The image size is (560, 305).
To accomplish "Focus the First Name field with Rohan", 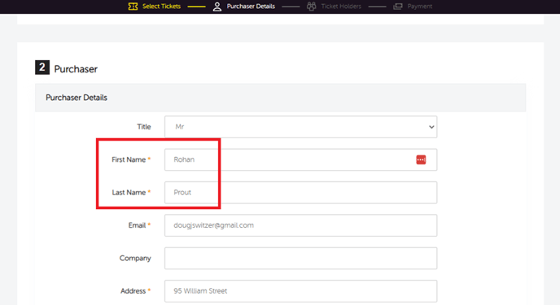I will tap(300, 159).
